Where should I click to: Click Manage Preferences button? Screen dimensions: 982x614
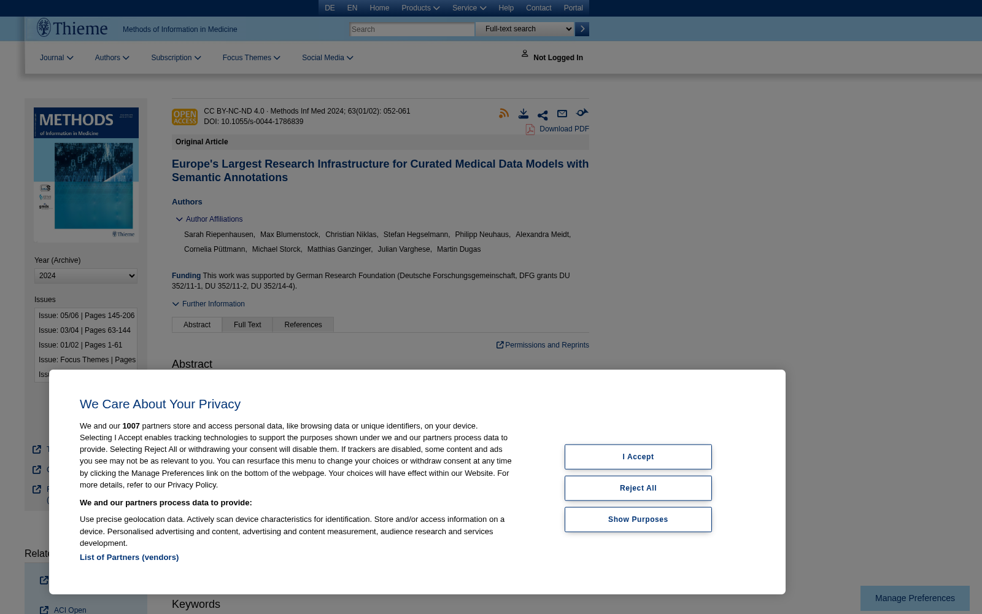tap(915, 598)
